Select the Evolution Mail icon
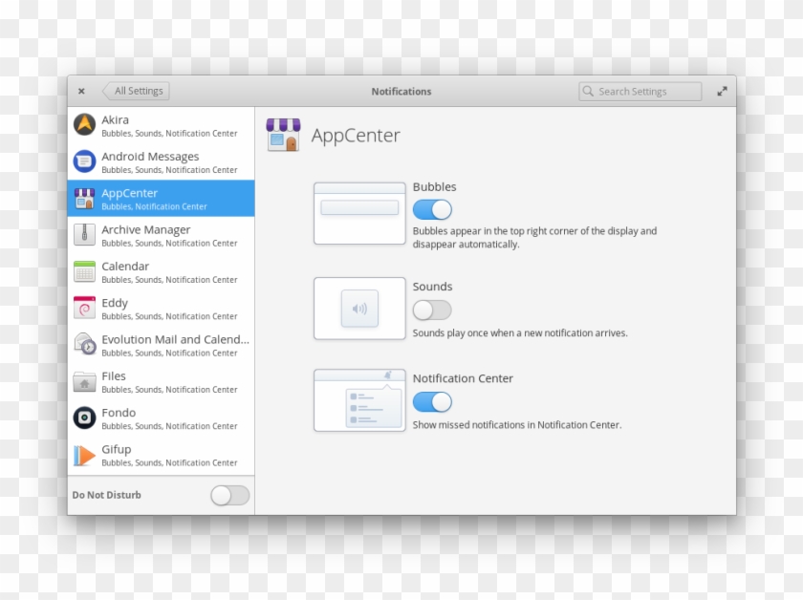The width and height of the screenshot is (803, 600). pyautogui.click(x=84, y=344)
